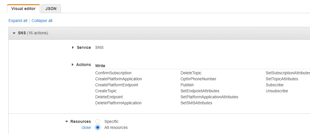Image resolution: width=310 pixels, height=134 pixels.
Task: Click the SetSMSAttributes action
Action: [196, 103]
